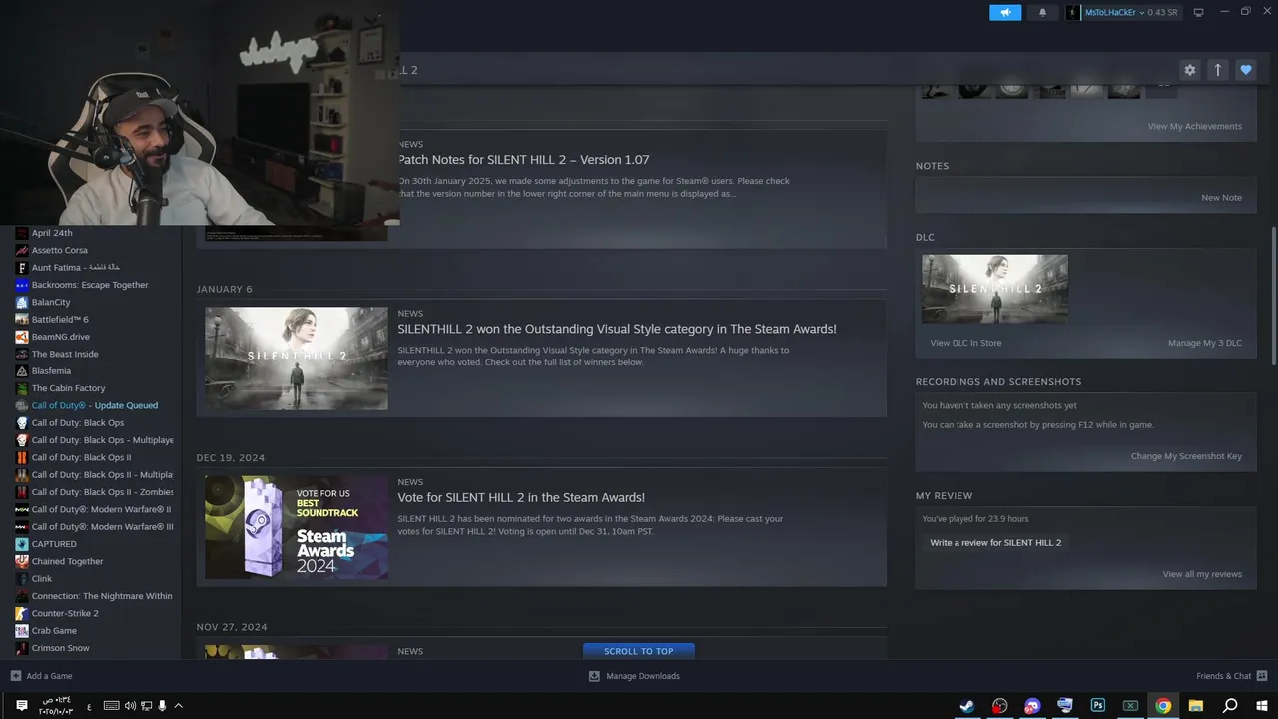Open Friends & Chat

1232,676
